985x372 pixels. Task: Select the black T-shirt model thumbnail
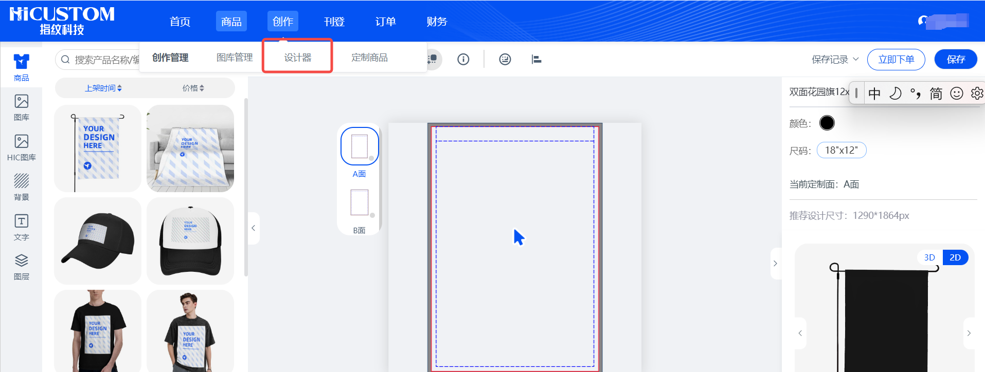pyautogui.click(x=98, y=331)
